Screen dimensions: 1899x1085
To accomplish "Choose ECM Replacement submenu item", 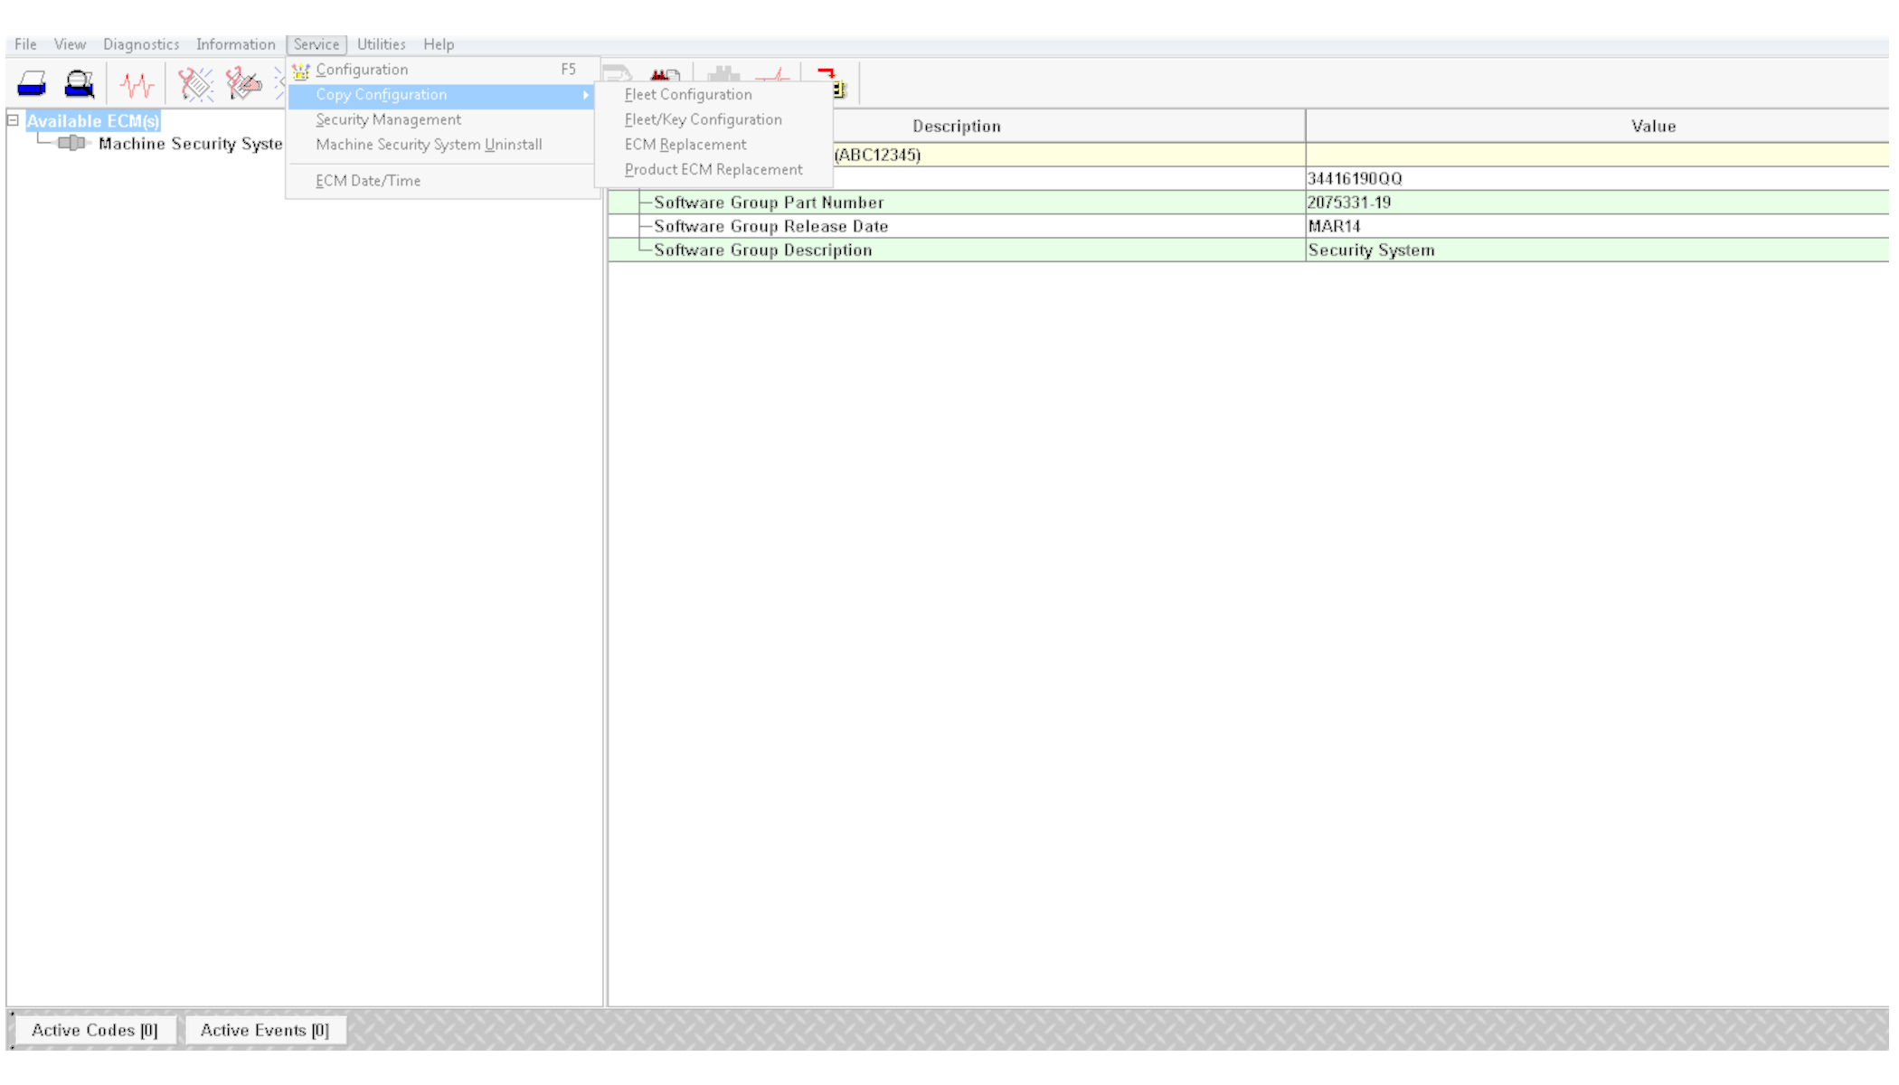I will click(713, 145).
